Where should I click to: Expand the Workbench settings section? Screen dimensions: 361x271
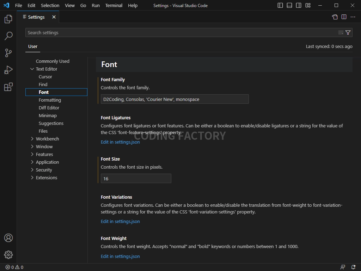click(x=32, y=139)
